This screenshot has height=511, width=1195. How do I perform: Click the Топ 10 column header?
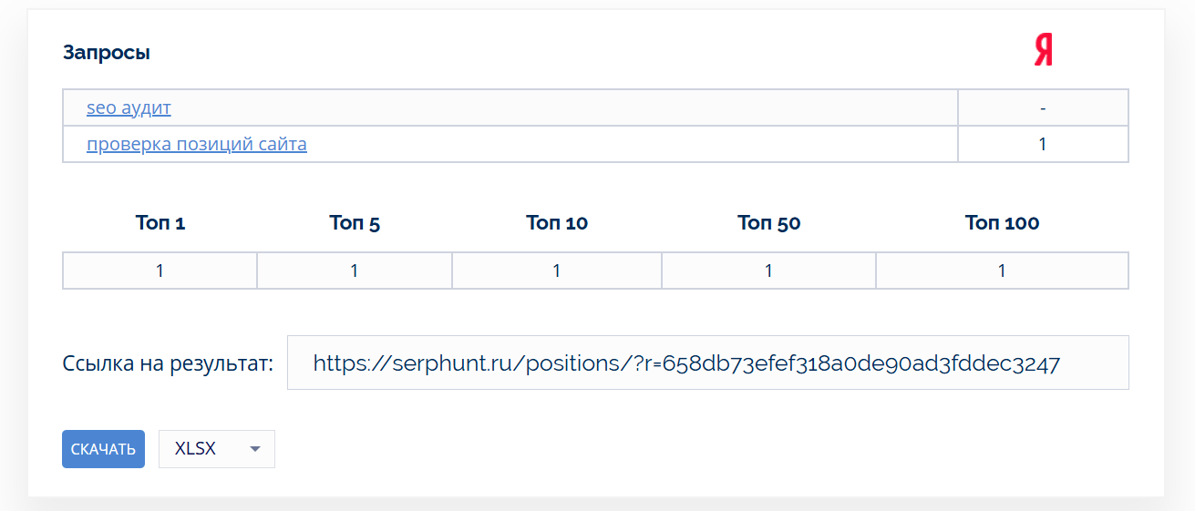557,223
